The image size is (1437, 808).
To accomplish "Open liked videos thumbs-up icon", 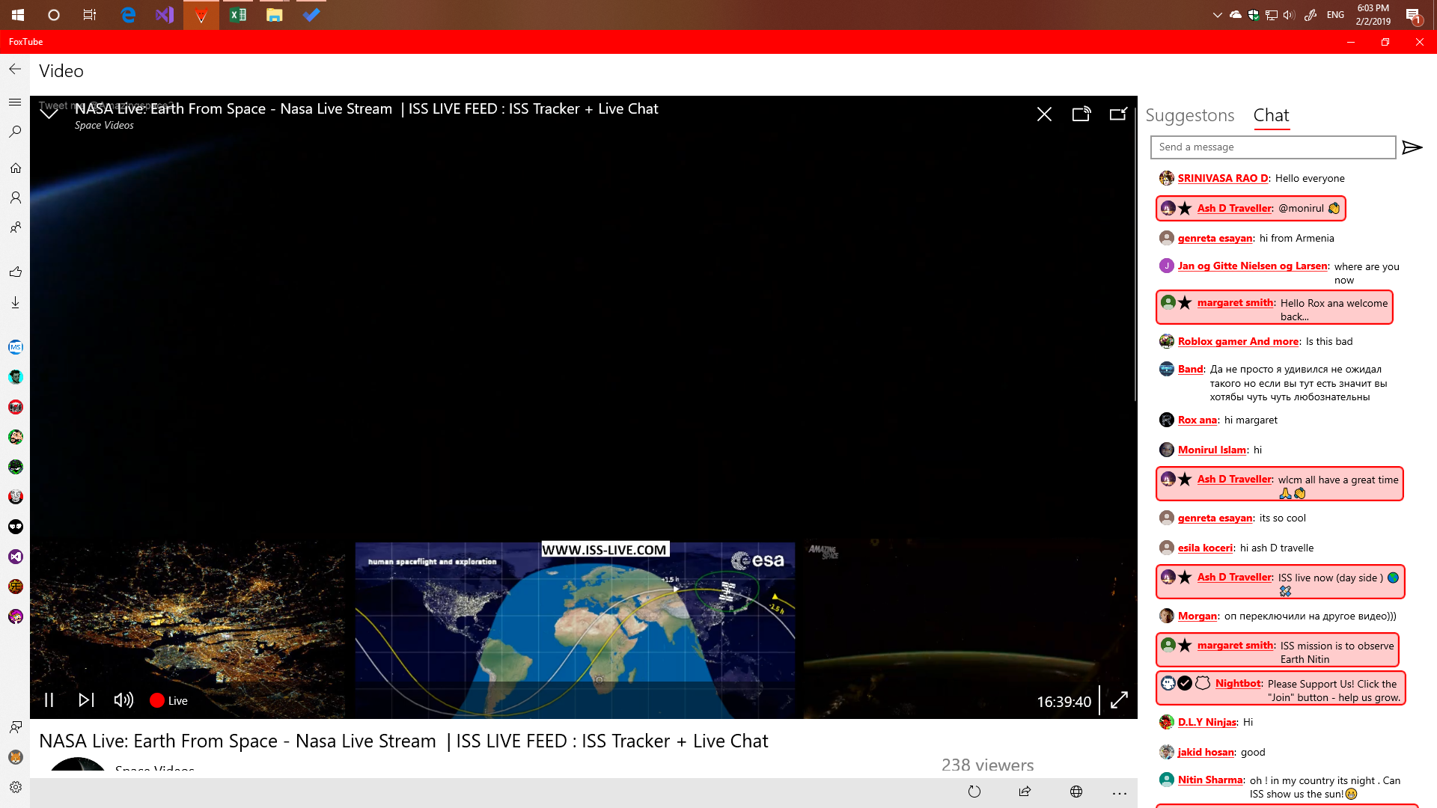I will point(15,272).
